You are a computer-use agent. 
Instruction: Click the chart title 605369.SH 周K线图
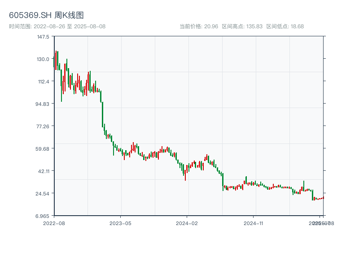pos(46,15)
